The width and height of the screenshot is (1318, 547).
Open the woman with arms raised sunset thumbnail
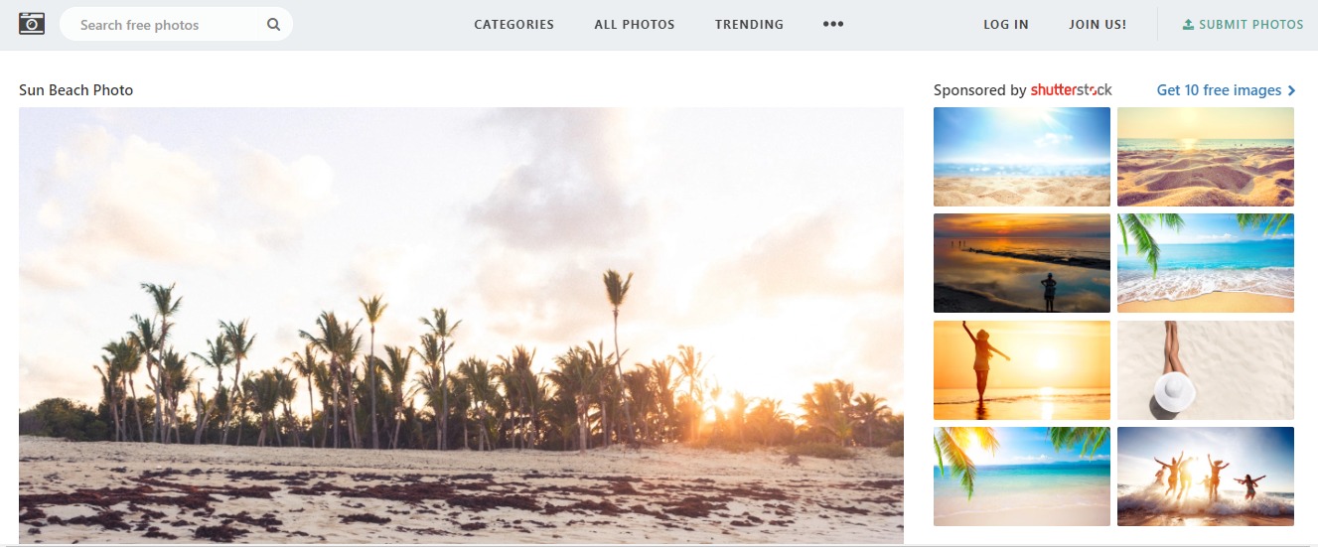tap(1022, 370)
